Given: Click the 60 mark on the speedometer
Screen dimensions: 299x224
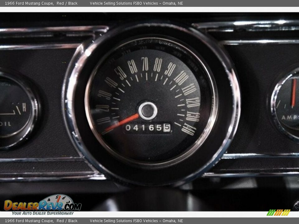Looking at the screenshot, I should point(132,67).
